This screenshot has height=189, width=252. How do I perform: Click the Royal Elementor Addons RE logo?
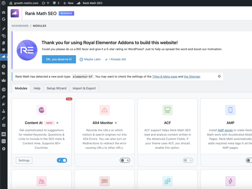pyautogui.click(x=27, y=50)
